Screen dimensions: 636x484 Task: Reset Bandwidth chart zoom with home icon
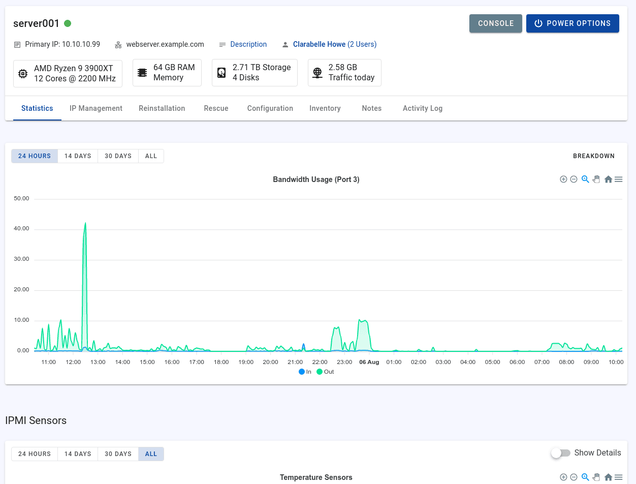[x=608, y=179]
